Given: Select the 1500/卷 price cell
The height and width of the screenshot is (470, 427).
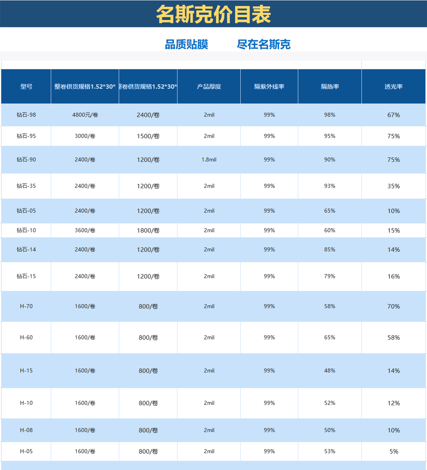Looking at the screenshot, I should point(148,136).
